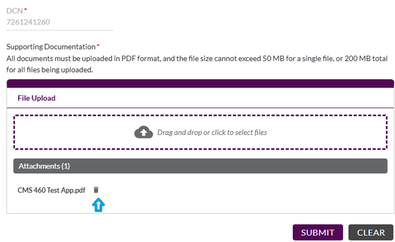
Task: Click the cloud upload icon
Action: coord(143,132)
